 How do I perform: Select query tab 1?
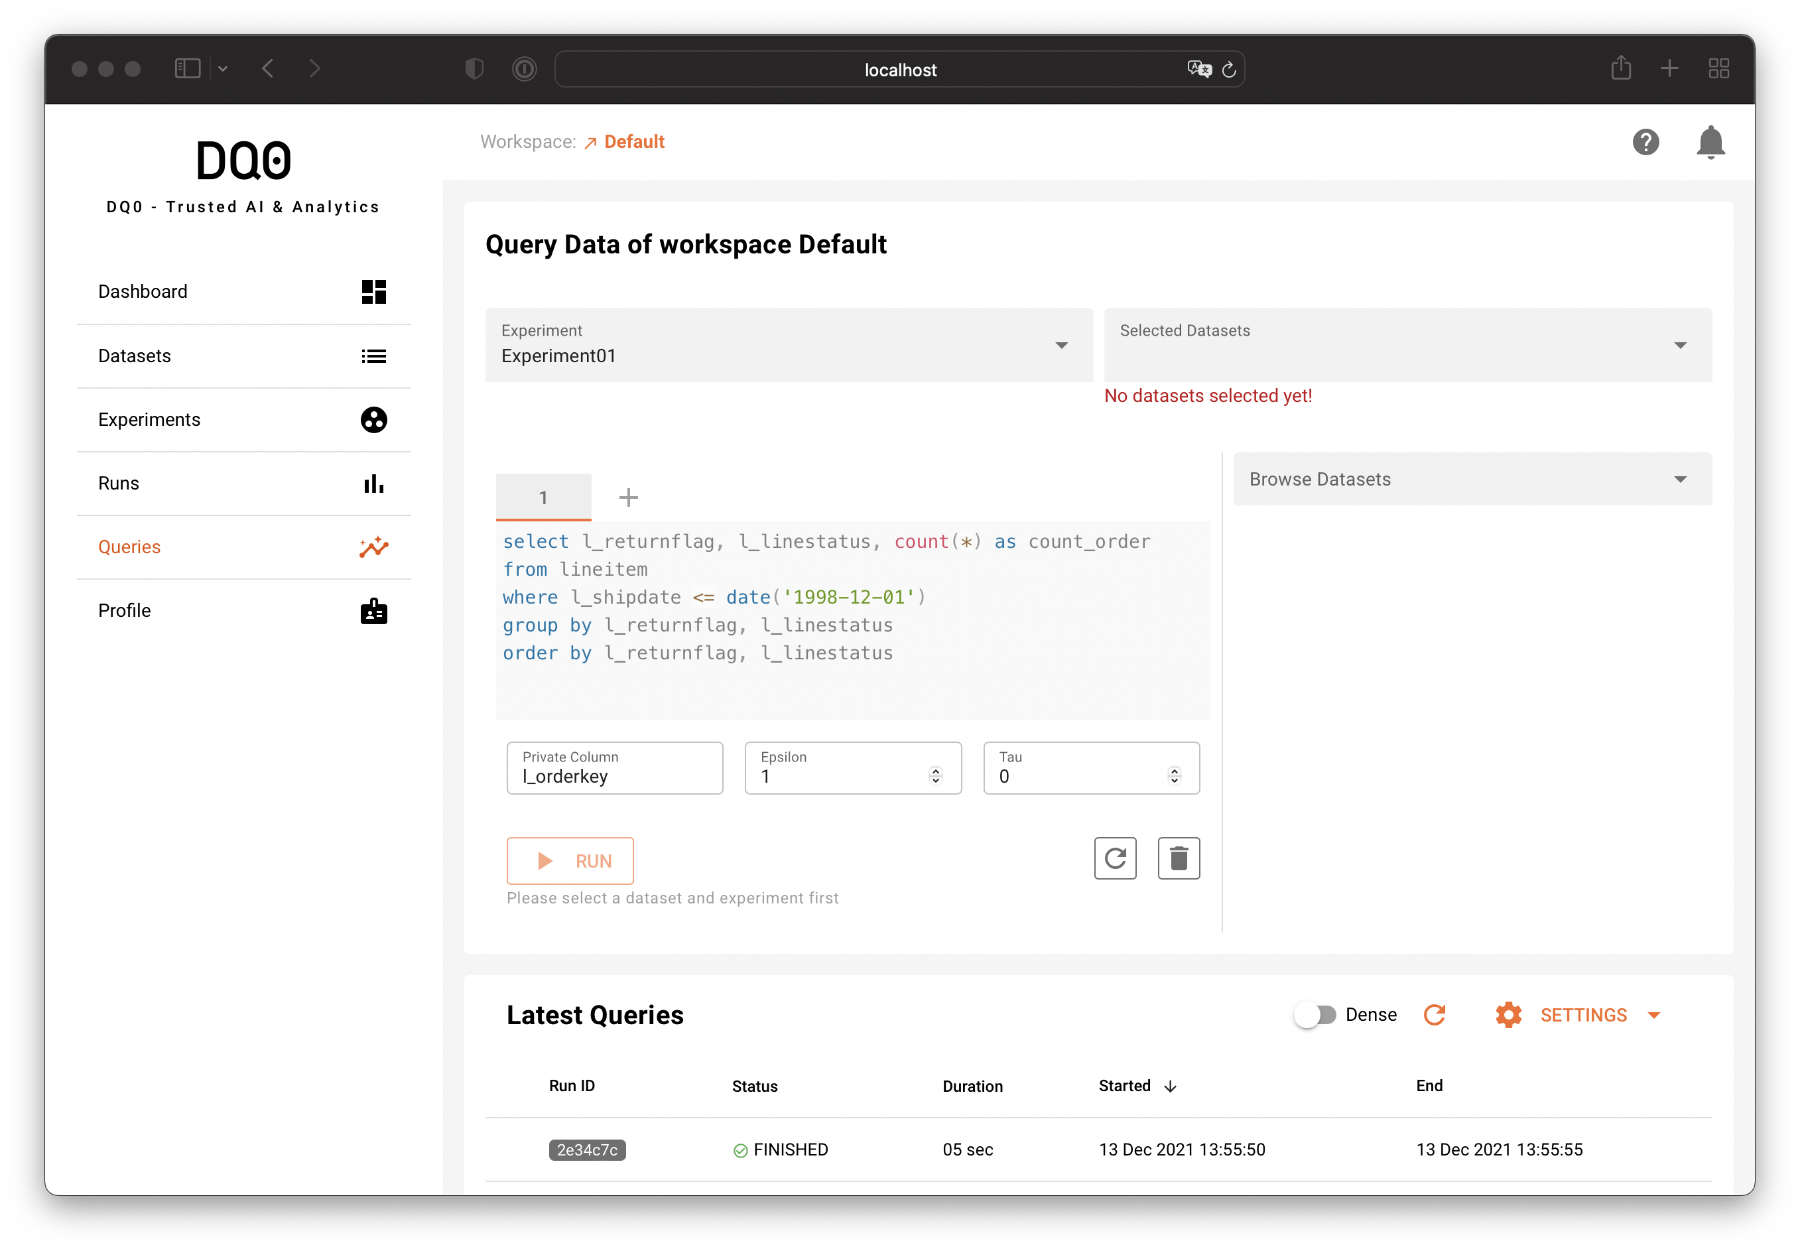(543, 497)
